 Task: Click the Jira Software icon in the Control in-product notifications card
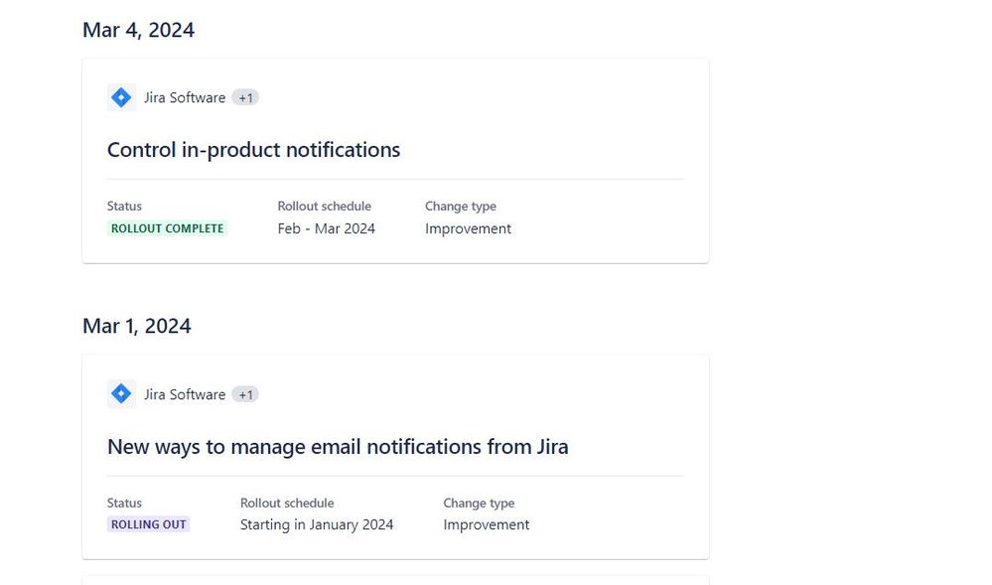click(121, 97)
